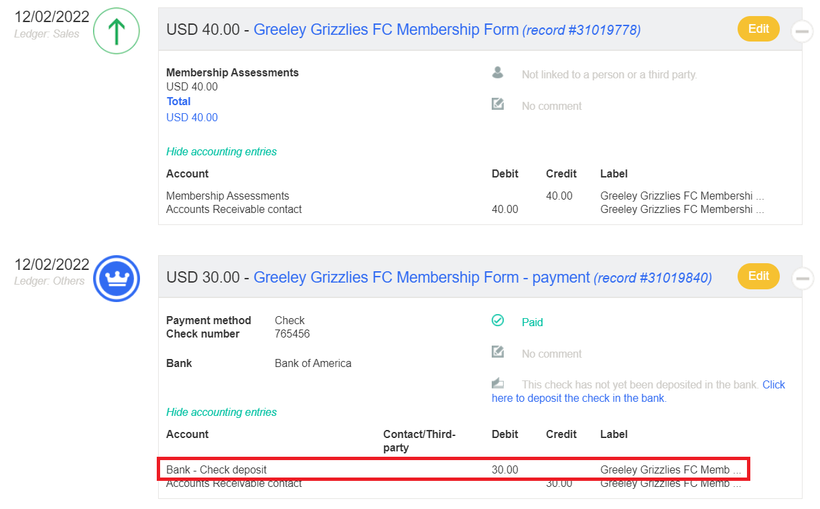Edit the USD 30.00 payment record
The image size is (820, 509).
coord(758,276)
